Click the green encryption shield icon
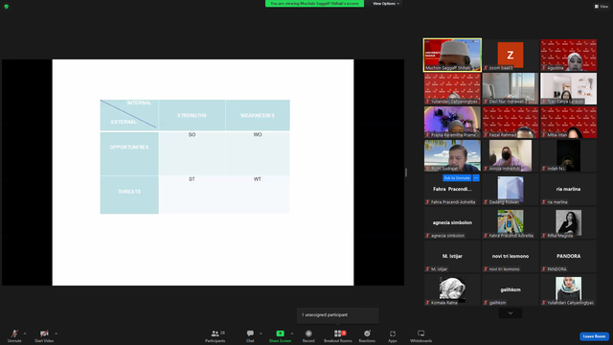The height and width of the screenshot is (345, 613). (x=7, y=7)
